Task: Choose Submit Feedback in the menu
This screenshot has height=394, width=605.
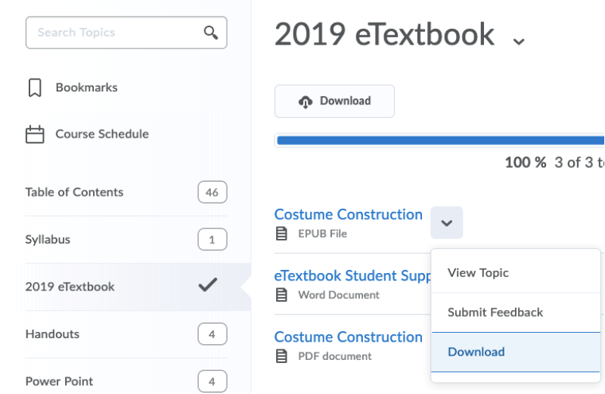Action: click(495, 312)
